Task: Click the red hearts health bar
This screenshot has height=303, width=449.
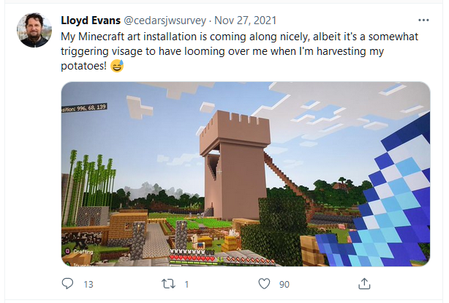Action: (x=192, y=258)
